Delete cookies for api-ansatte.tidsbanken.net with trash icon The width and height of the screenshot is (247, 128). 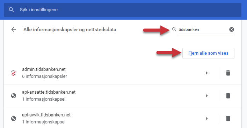point(228,96)
